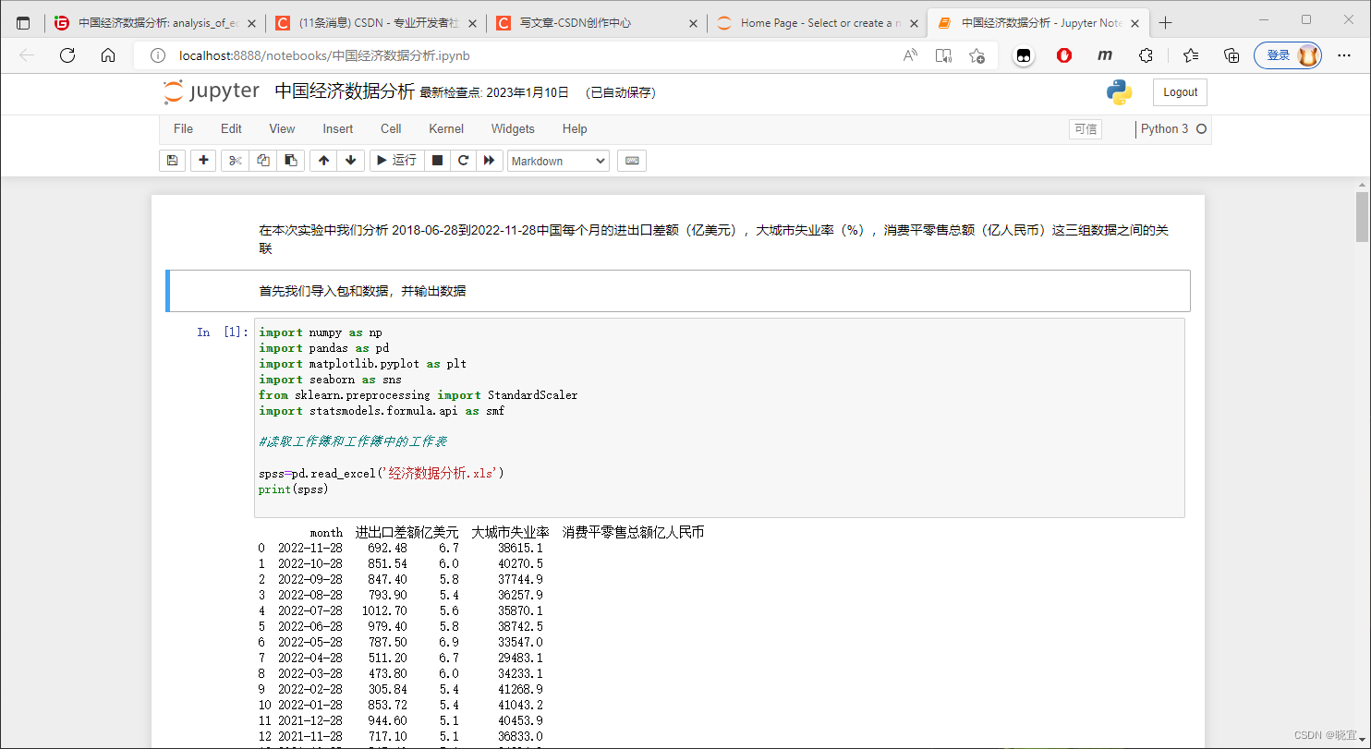Image resolution: width=1371 pixels, height=749 pixels.
Task: Cut selected cell with the scissors icon
Action: pos(236,161)
